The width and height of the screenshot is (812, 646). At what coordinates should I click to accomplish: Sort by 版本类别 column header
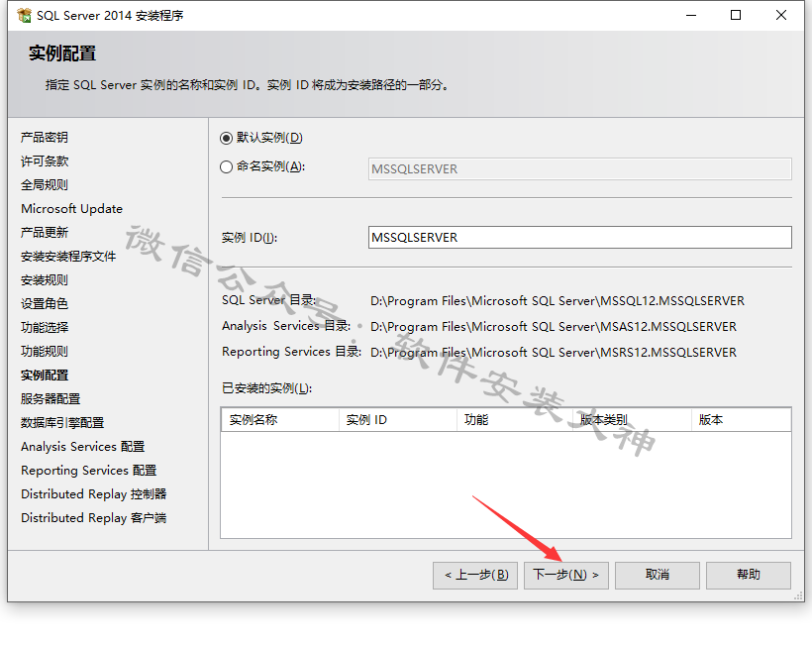(x=634, y=420)
